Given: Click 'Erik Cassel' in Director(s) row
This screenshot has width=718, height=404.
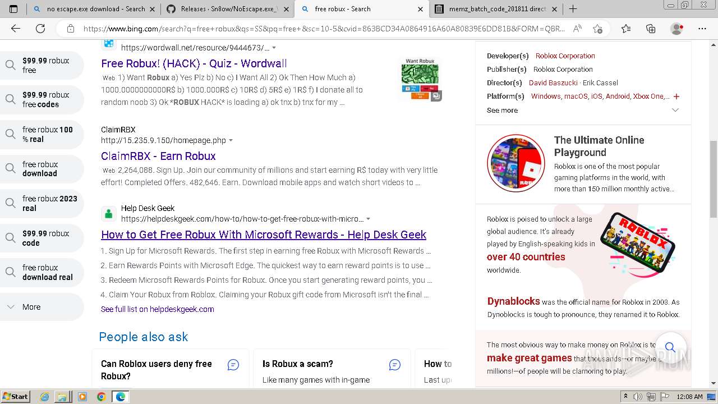Looking at the screenshot, I should pos(600,83).
